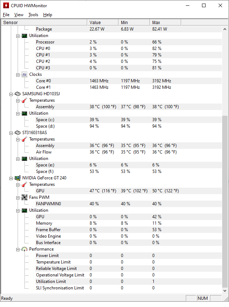Viewport: 229px width, 307px height.
Task: Click the Fans PWM fan icon
Action: click(x=24, y=197)
